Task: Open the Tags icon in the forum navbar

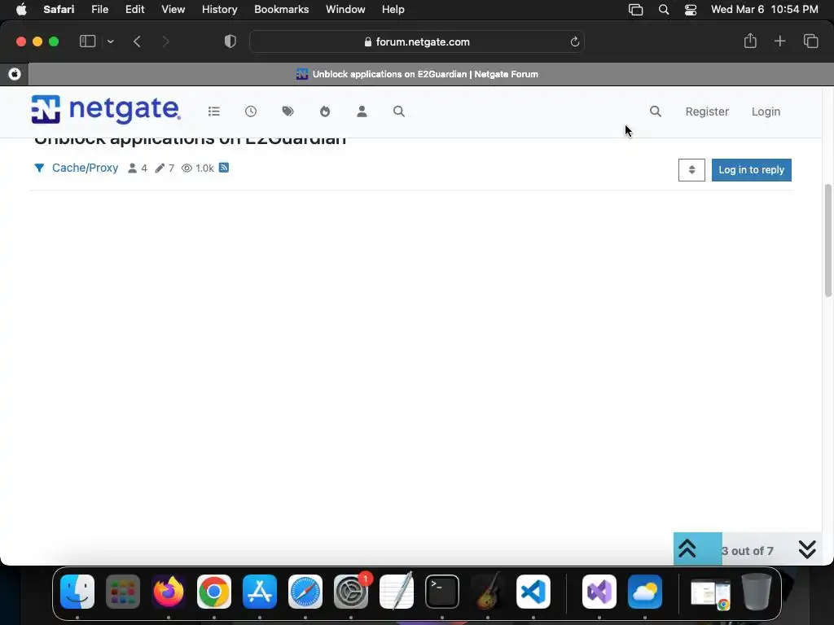Action: 288,111
